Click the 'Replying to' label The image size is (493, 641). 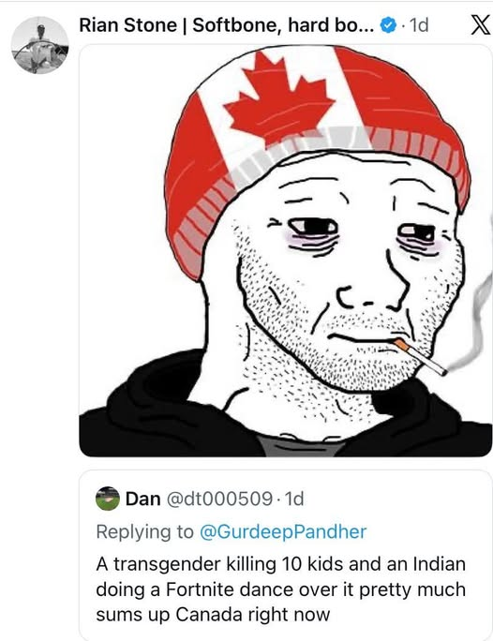144,531
